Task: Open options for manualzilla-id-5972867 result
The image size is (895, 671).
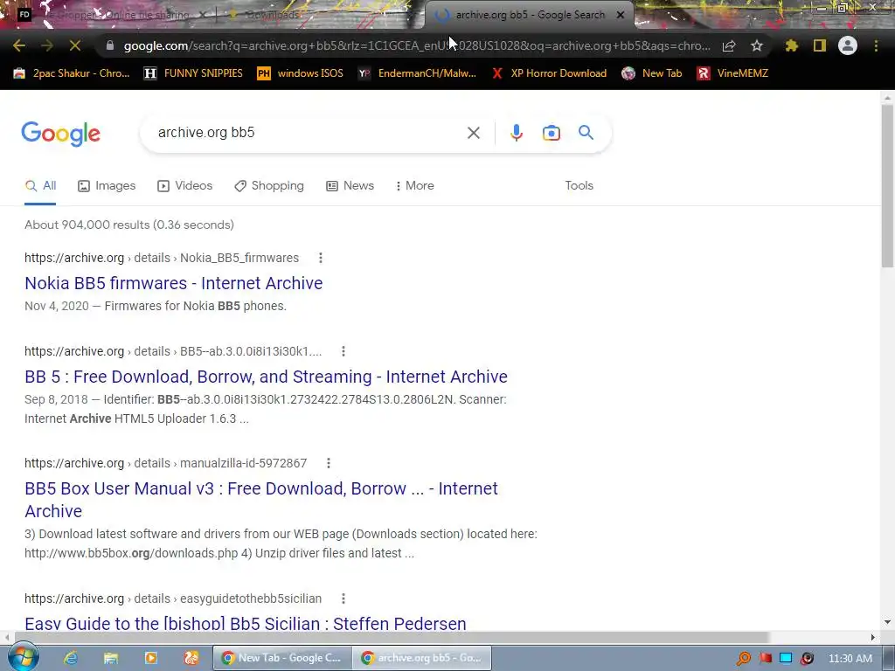Action: coord(329,463)
